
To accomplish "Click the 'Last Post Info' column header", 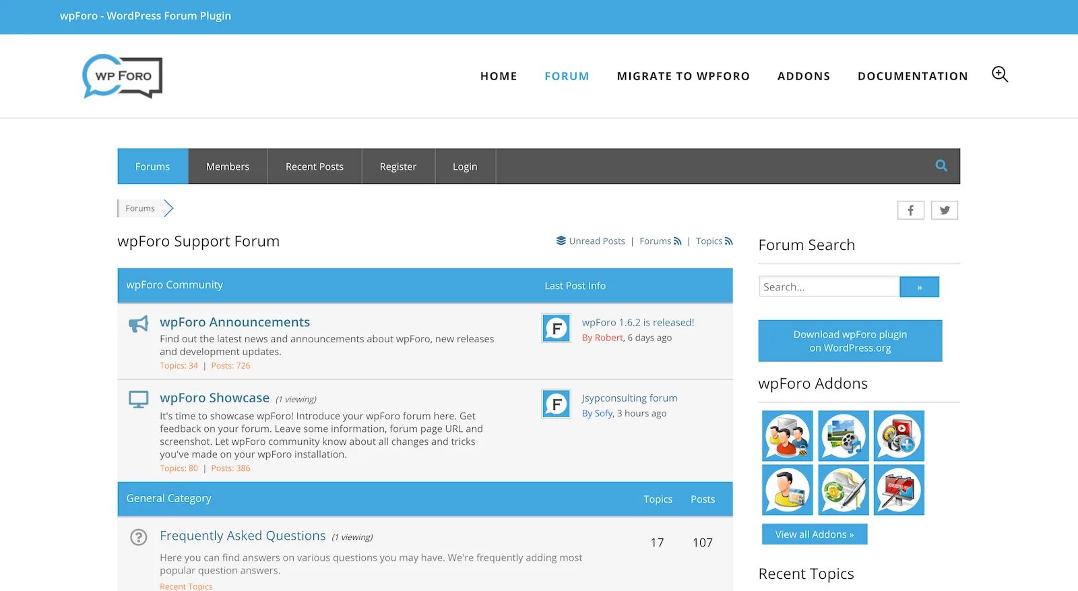I will pyautogui.click(x=575, y=286).
